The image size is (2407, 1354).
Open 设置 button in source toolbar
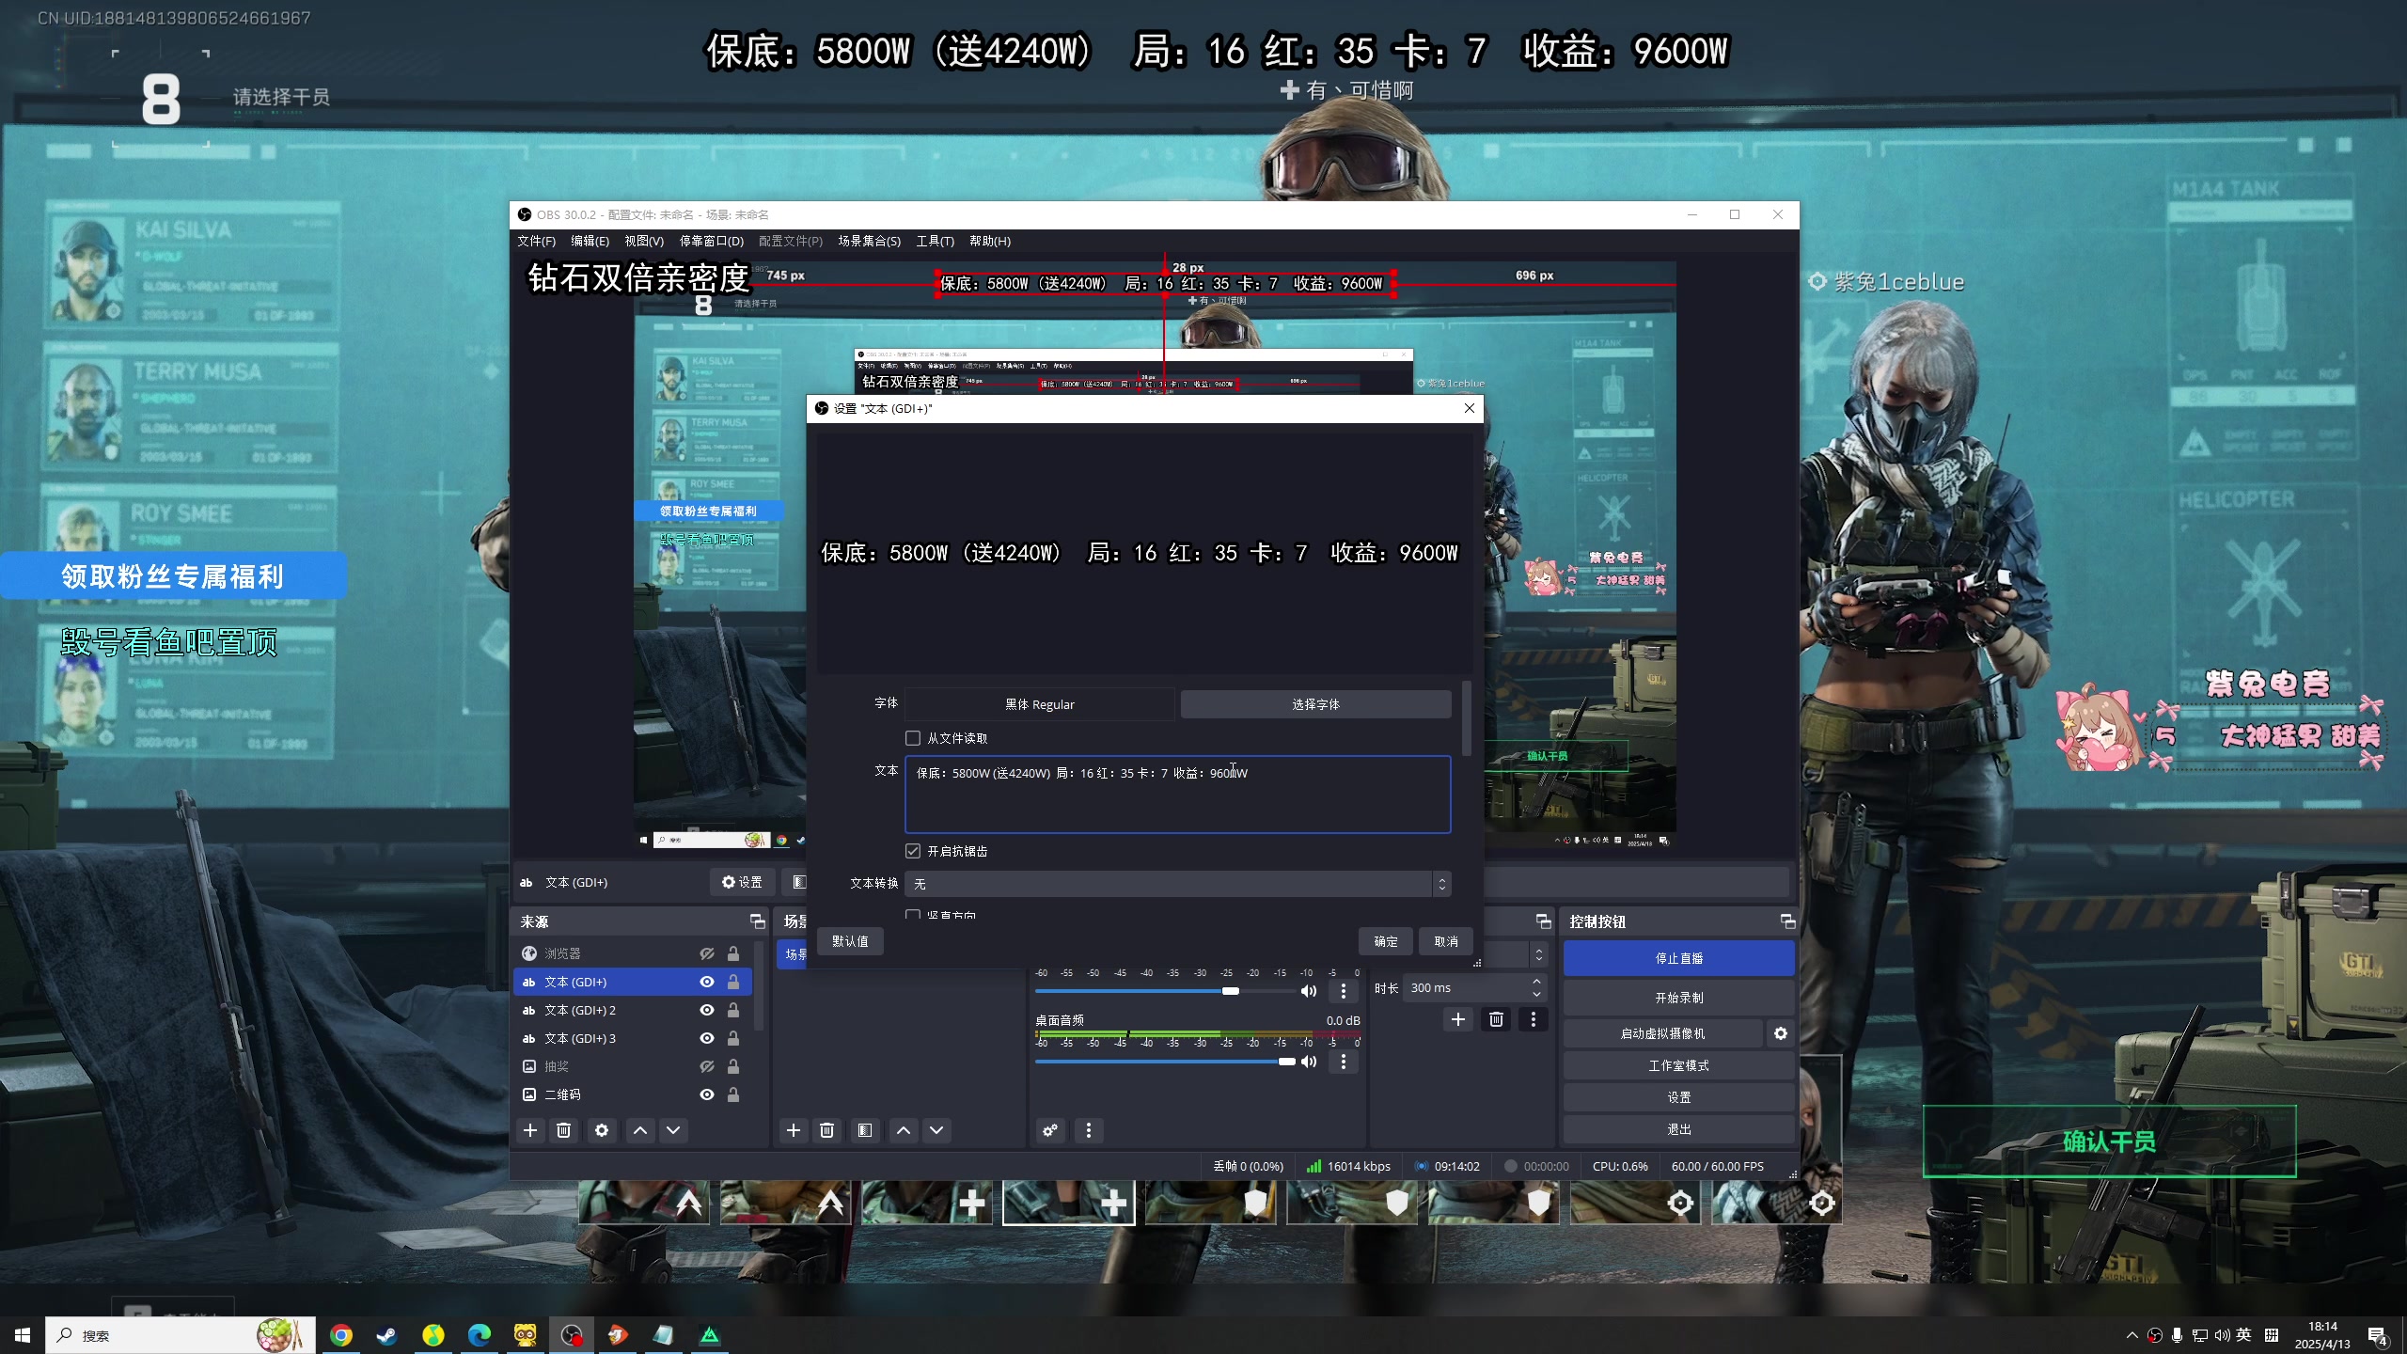tap(742, 882)
